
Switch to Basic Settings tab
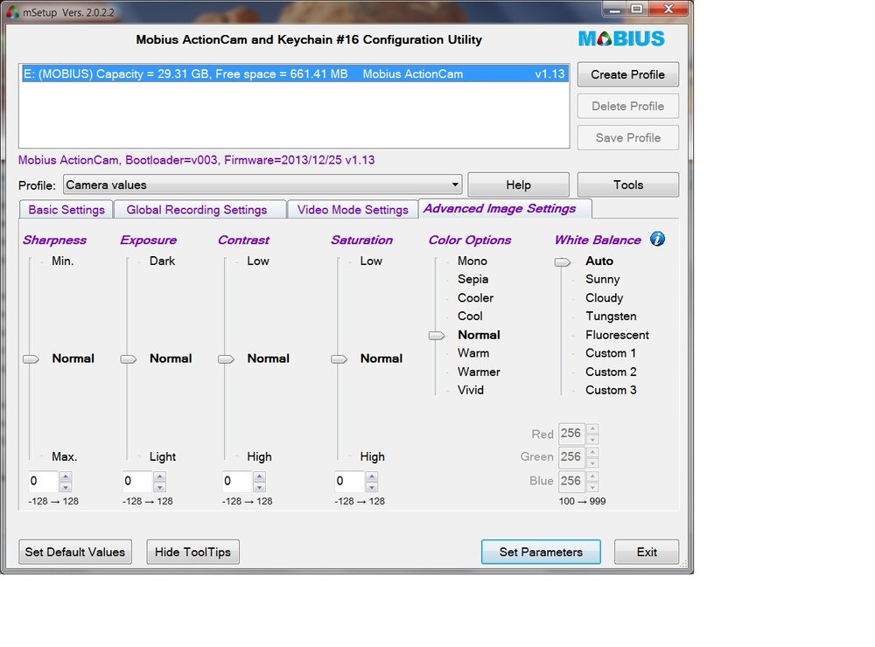[66, 210]
